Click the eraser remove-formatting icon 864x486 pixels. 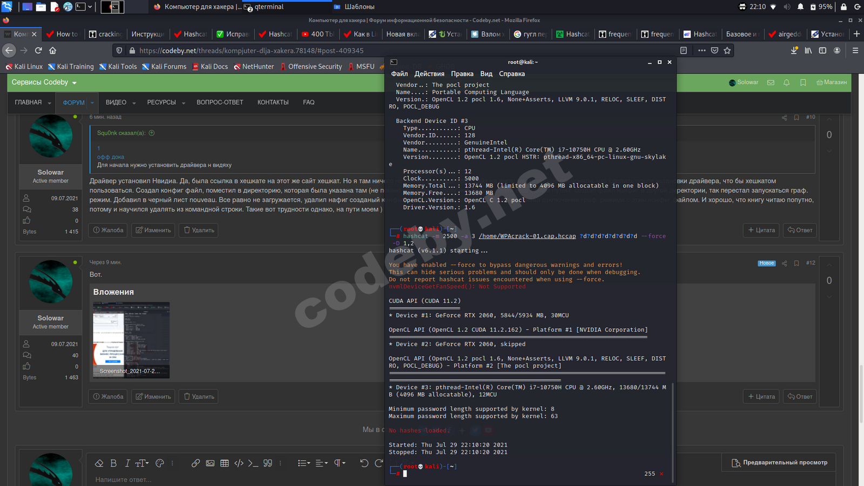(99, 463)
